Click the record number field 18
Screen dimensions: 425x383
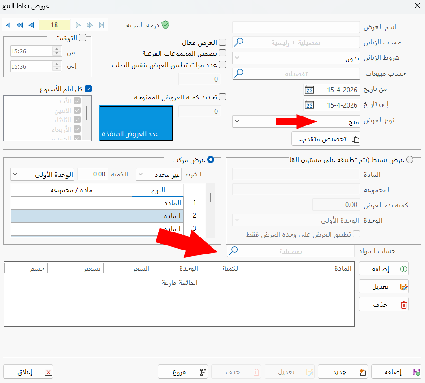55,25
